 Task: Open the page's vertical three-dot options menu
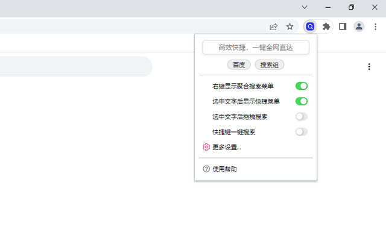coord(369,67)
